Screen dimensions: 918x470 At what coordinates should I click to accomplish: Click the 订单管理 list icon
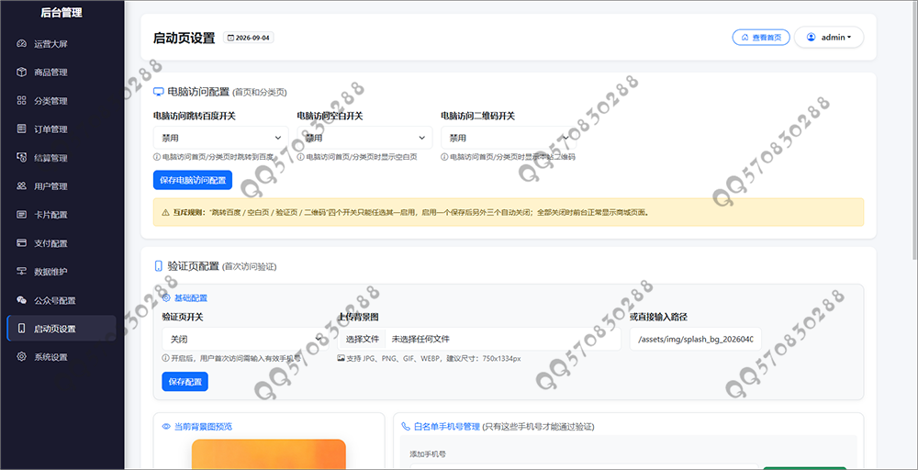(22, 129)
